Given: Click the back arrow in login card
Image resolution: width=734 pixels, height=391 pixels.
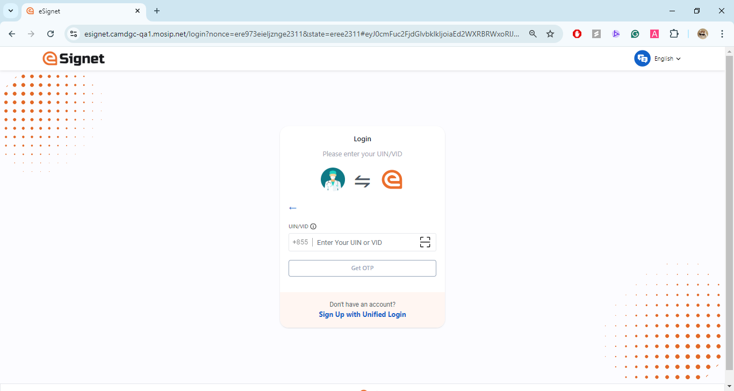Looking at the screenshot, I should tap(293, 208).
